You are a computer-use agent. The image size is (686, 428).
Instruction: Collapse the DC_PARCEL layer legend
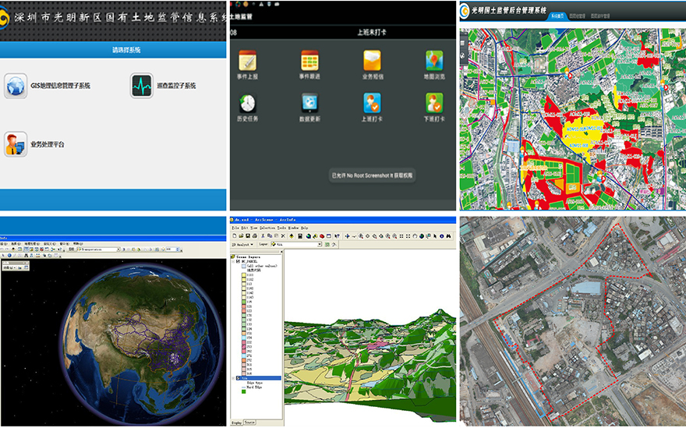[233, 261]
